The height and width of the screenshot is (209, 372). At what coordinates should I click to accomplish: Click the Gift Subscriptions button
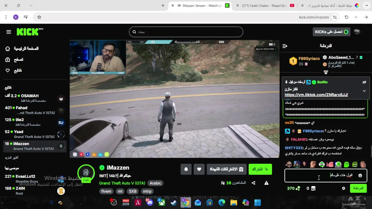226,169
